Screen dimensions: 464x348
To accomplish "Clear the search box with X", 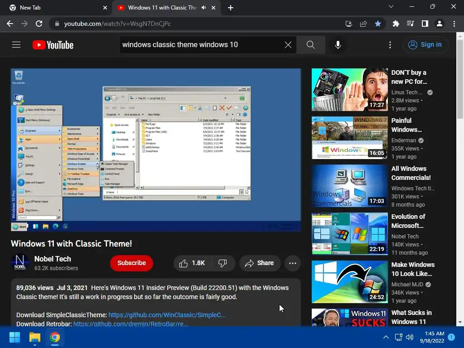I will (288, 45).
